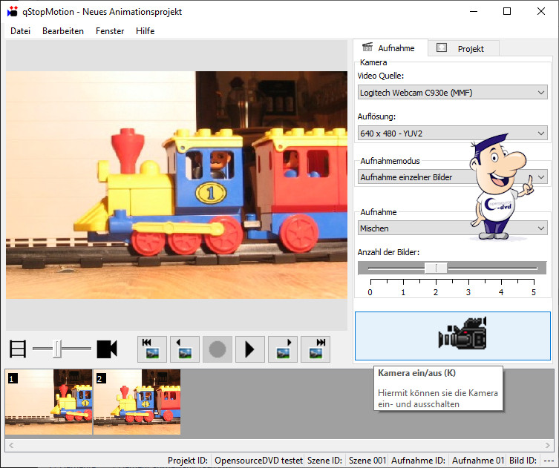Step to the next frame
559x468 pixels.
pyautogui.click(x=283, y=349)
